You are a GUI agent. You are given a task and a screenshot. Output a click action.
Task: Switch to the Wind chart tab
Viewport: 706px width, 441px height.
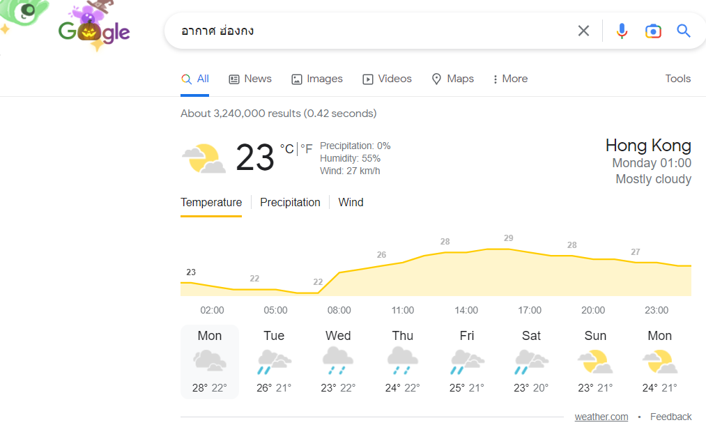click(x=351, y=203)
